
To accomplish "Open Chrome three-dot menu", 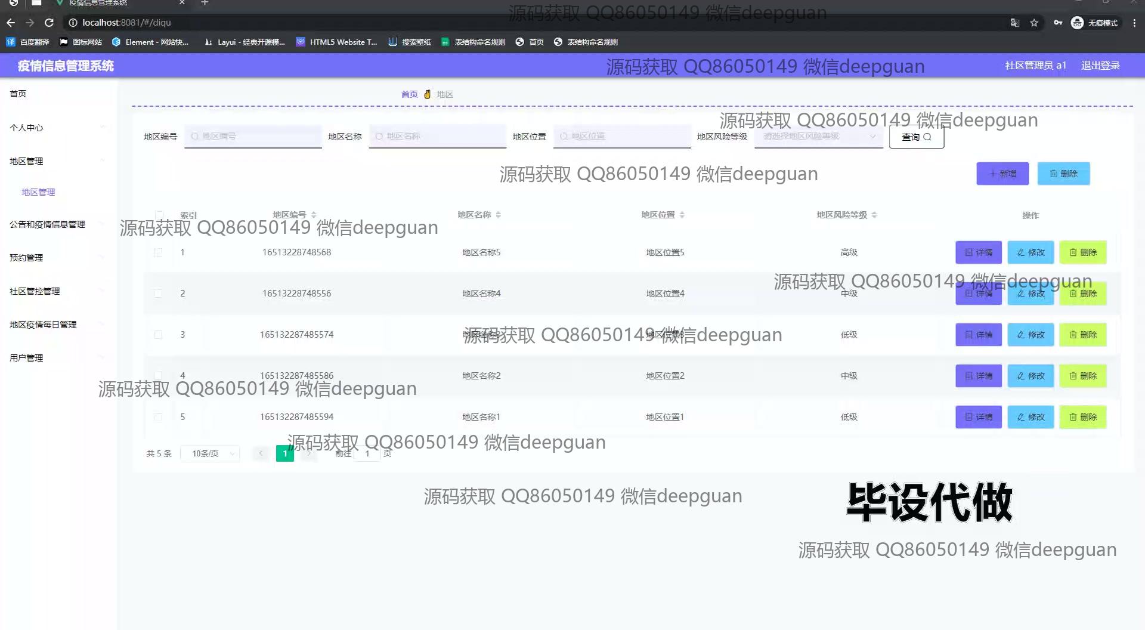I will coord(1134,23).
